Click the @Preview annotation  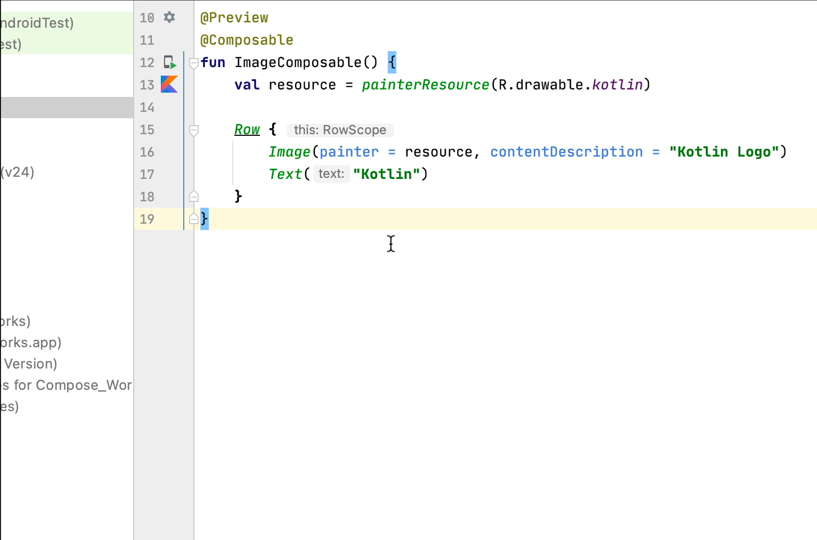[x=234, y=18]
